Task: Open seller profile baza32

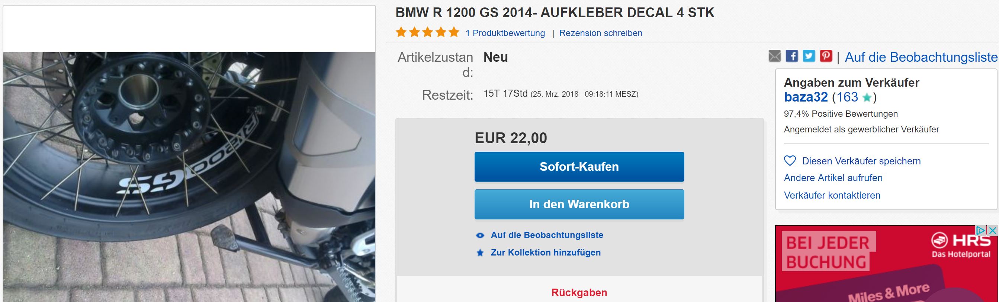Action: tap(806, 97)
